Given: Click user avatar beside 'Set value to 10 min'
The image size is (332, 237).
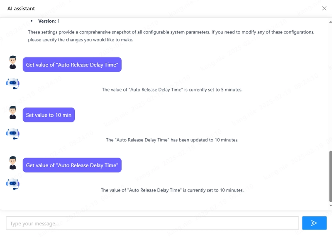Looking at the screenshot, I should pos(13,113).
